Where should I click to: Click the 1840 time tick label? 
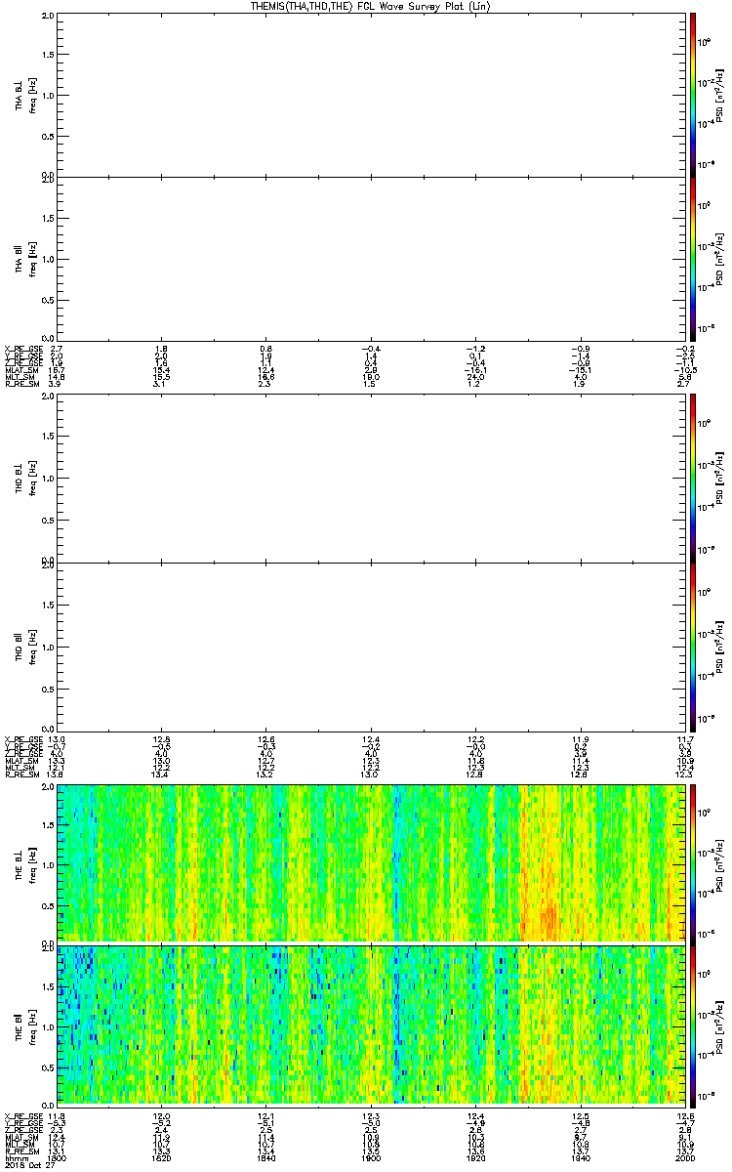(x=266, y=1156)
